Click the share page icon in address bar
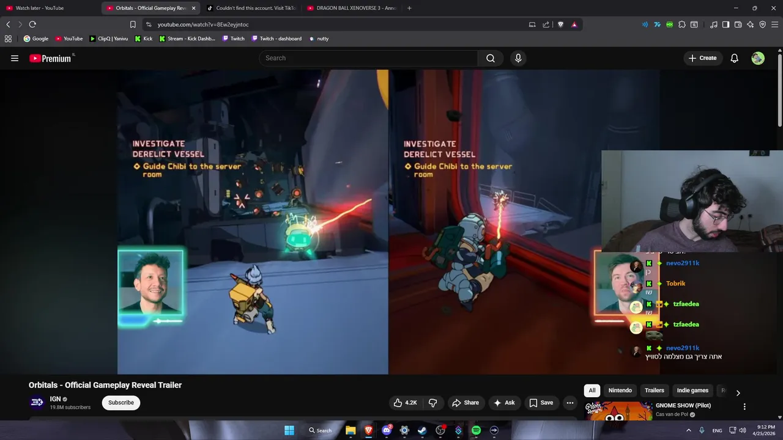783x440 pixels. (546, 24)
